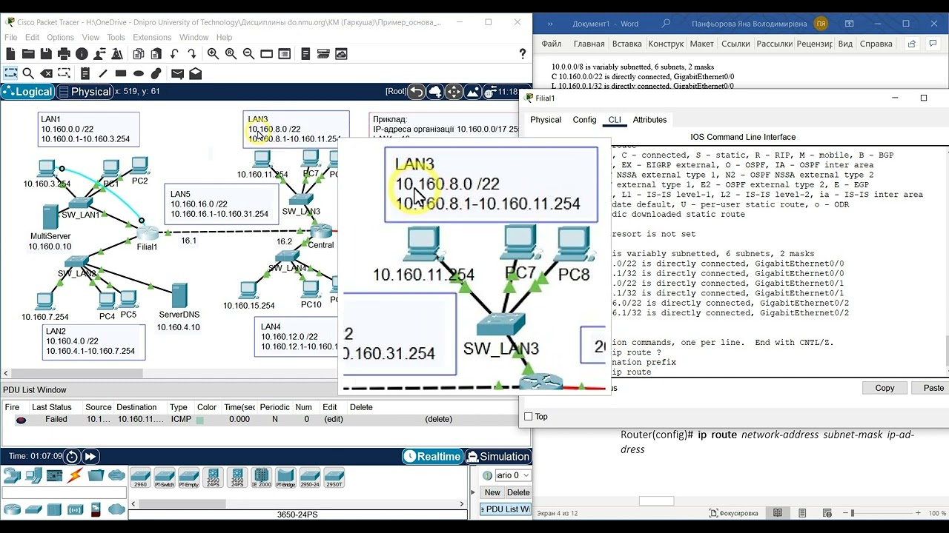Zoom in on the workspace
The image size is (949, 533).
pos(213,54)
